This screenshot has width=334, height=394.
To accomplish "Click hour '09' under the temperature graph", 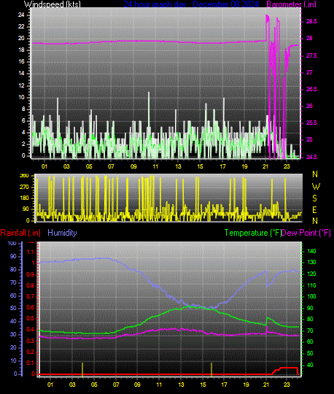I will pos(137,385).
